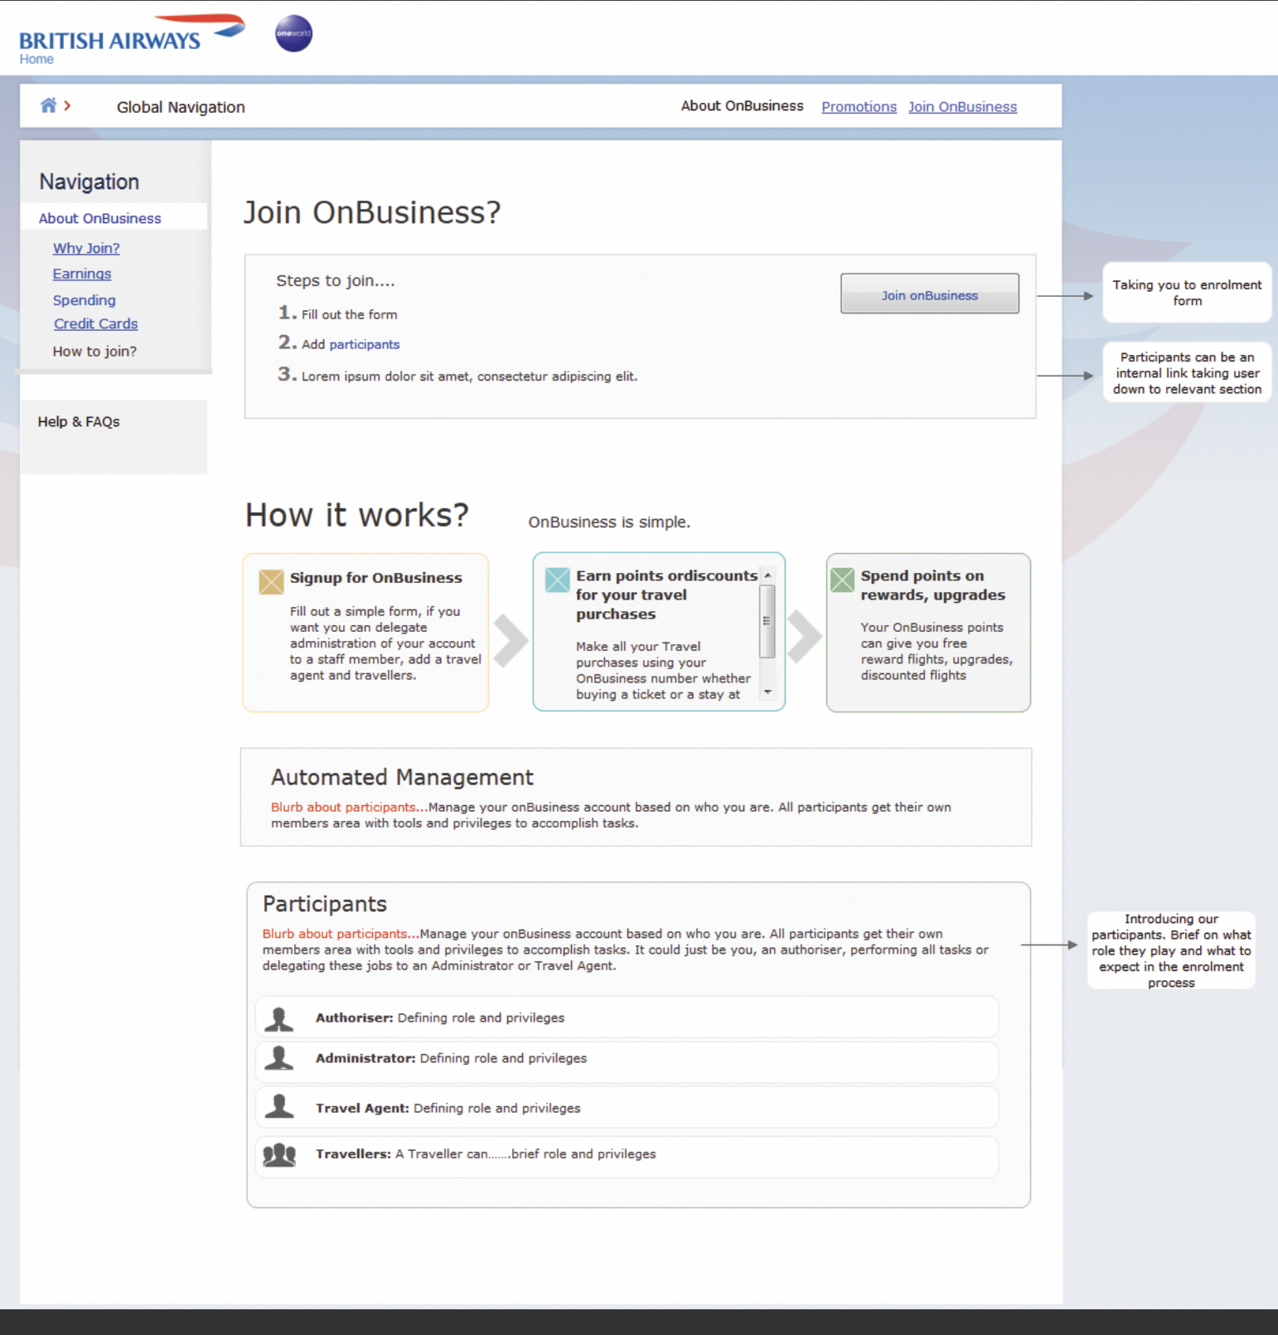Screen dimensions: 1278x1335
Task: Open the Why Join? sidebar link
Action: pos(87,249)
